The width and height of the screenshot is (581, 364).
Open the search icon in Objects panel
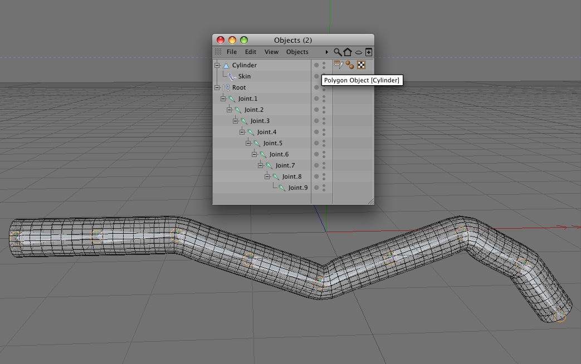pos(337,52)
